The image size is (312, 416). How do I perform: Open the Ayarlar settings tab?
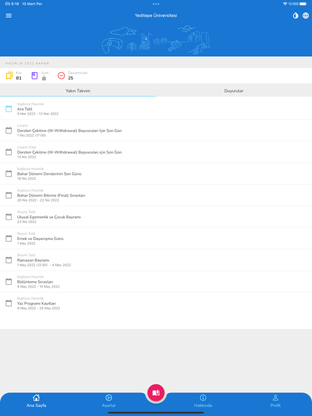[109, 401]
